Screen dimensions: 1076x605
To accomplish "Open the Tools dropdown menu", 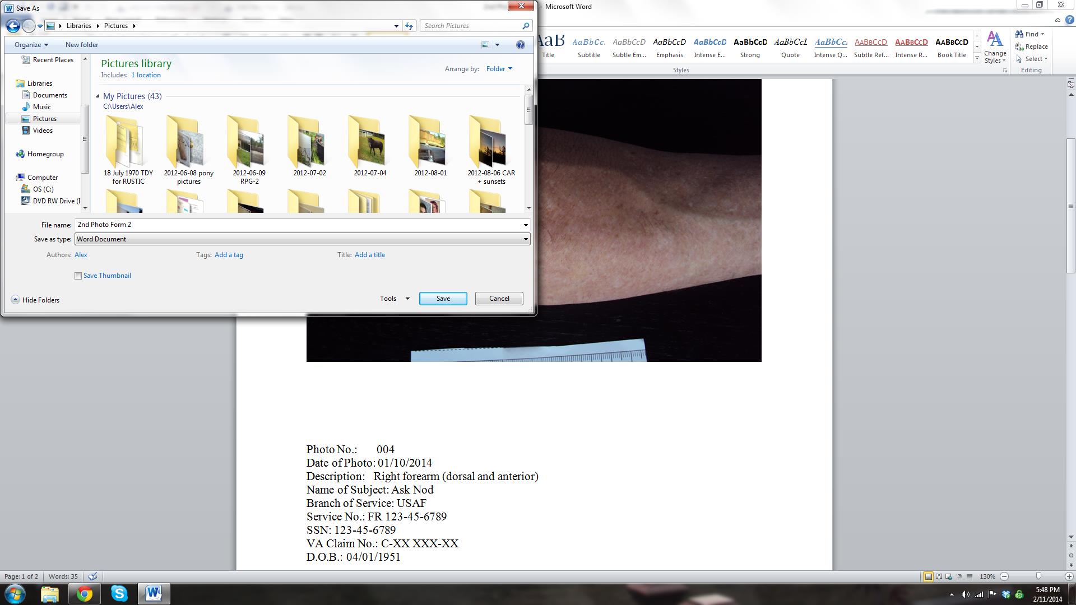I will pos(395,299).
